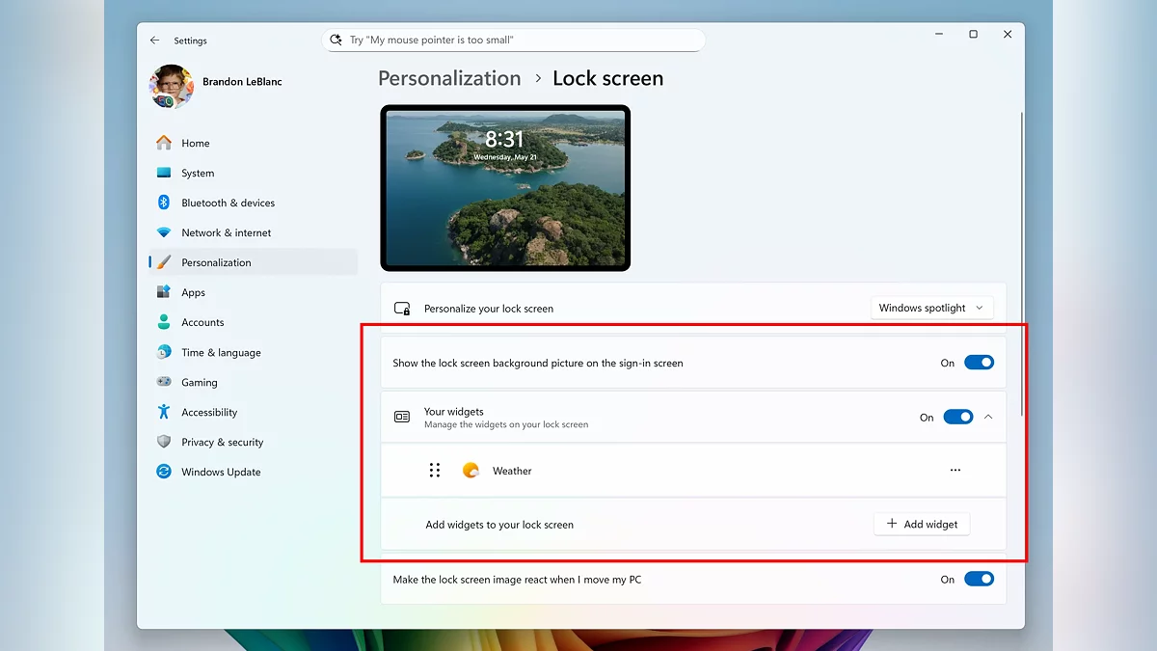The width and height of the screenshot is (1157, 651).
Task: Click the settings search field
Action: tap(514, 41)
